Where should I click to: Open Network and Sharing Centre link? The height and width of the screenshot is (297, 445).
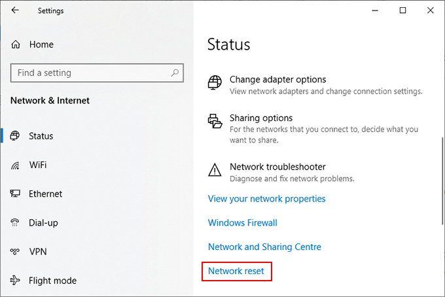tap(264, 247)
